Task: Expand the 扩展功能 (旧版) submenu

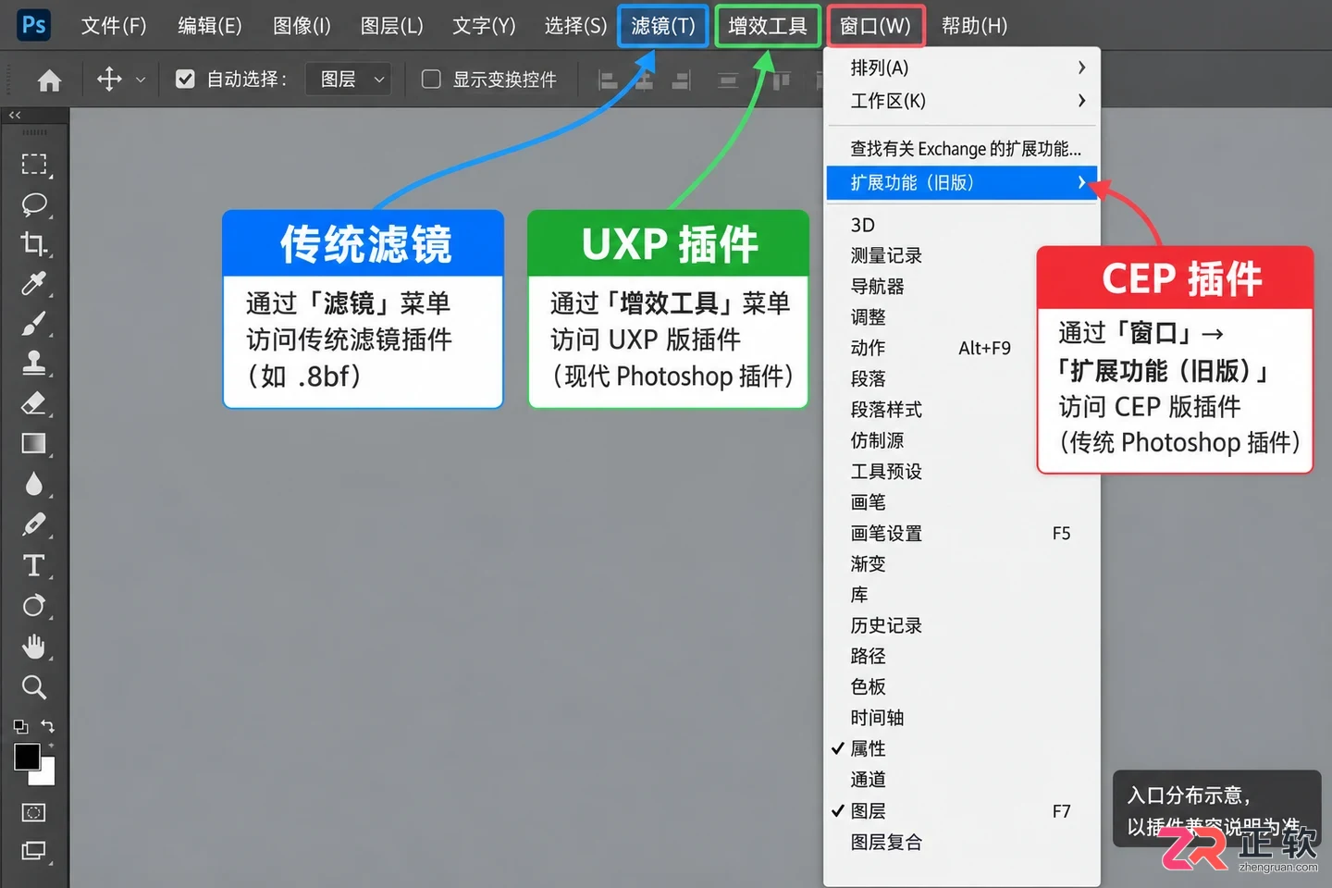Action: pos(962,182)
